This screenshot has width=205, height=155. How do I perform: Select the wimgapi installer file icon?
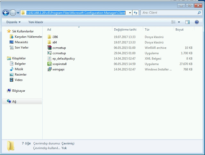tap(49, 69)
